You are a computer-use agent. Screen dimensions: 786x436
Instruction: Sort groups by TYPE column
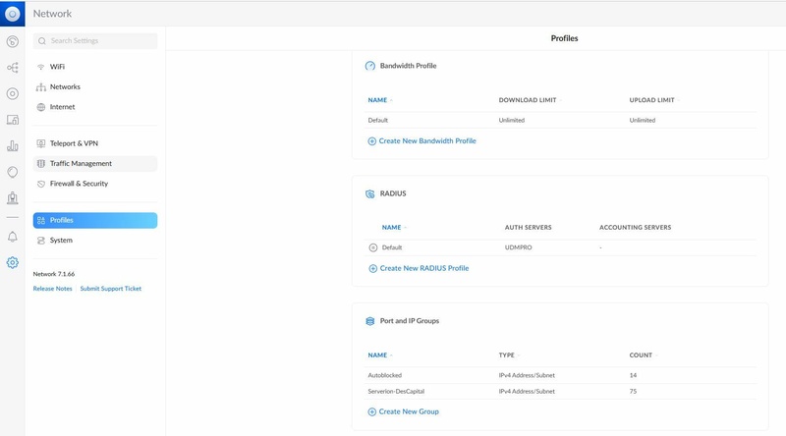coord(506,355)
